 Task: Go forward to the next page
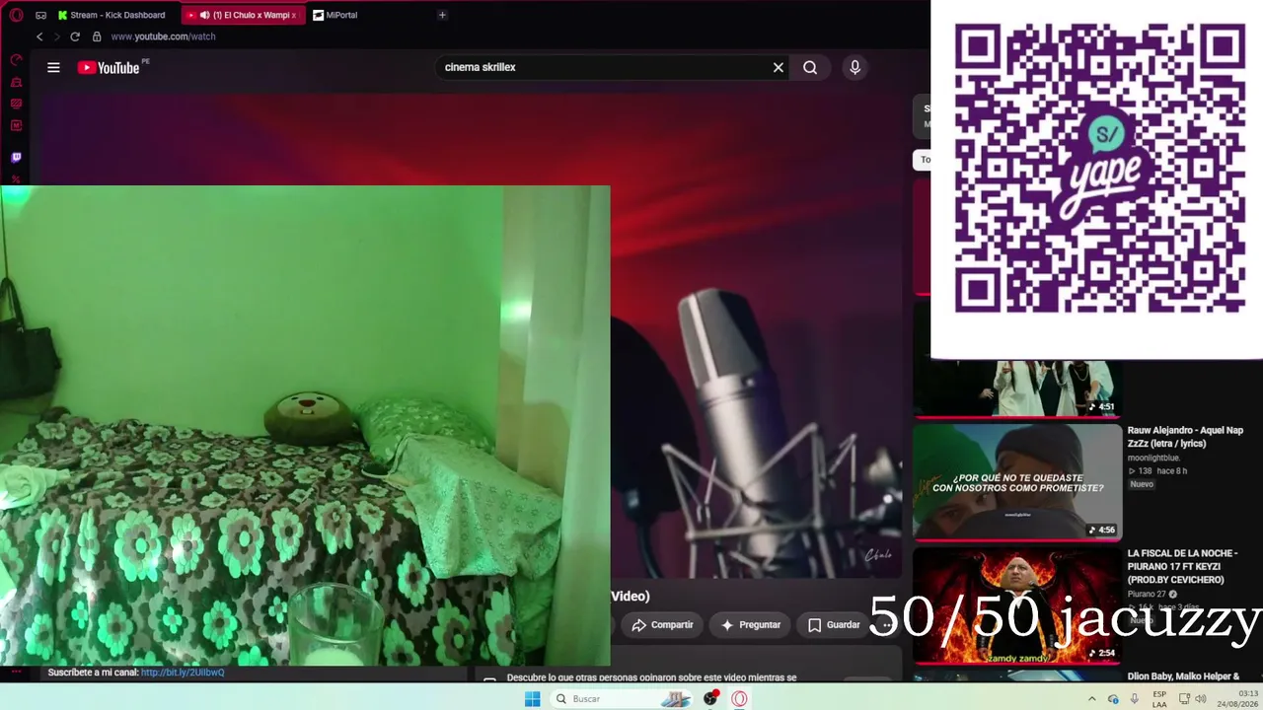point(56,36)
